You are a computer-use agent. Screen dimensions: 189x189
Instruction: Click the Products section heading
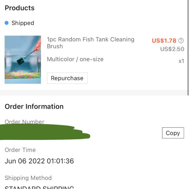click(x=20, y=8)
